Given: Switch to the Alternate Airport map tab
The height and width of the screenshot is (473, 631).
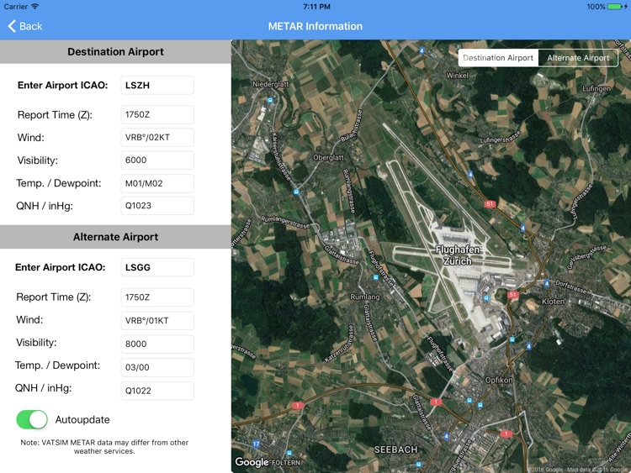Looking at the screenshot, I should [x=578, y=58].
